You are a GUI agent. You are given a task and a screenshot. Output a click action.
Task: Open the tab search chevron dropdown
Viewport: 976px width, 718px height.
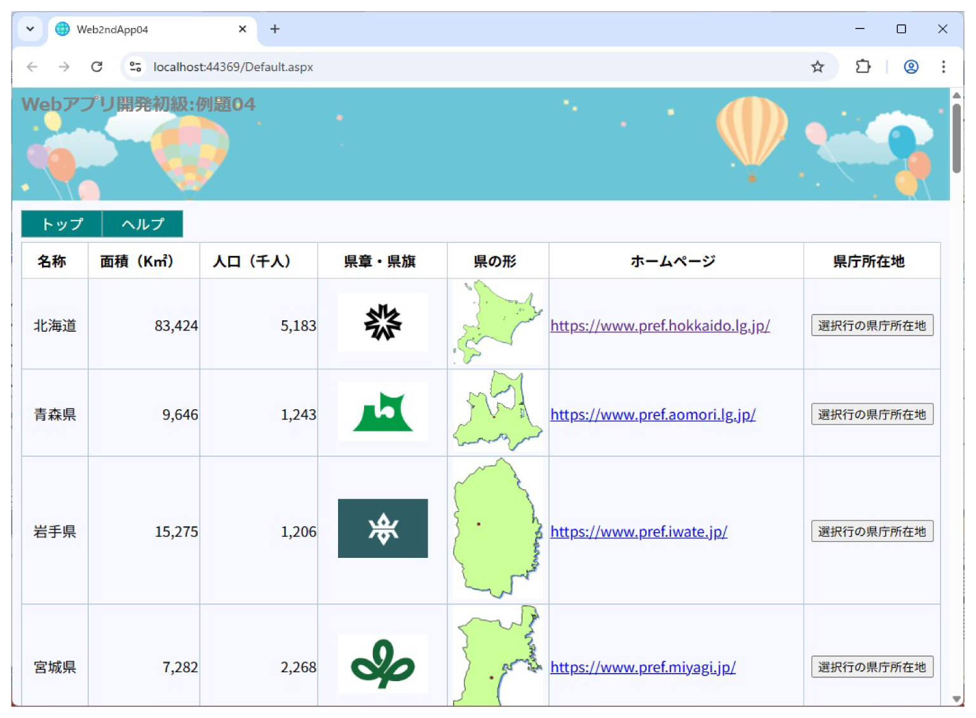[30, 29]
